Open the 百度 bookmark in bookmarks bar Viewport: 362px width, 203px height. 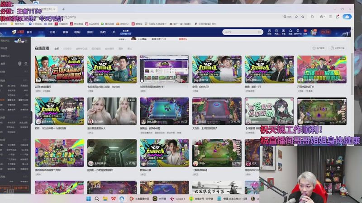click(48, 24)
